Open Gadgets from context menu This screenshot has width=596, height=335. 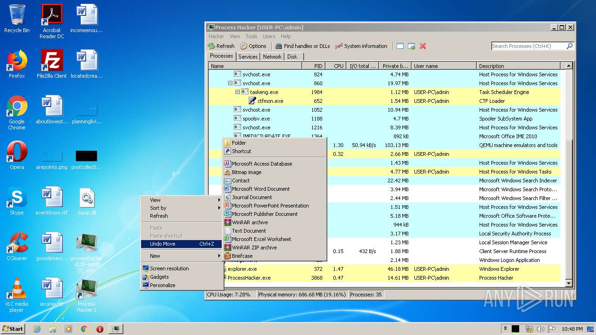tap(182, 277)
